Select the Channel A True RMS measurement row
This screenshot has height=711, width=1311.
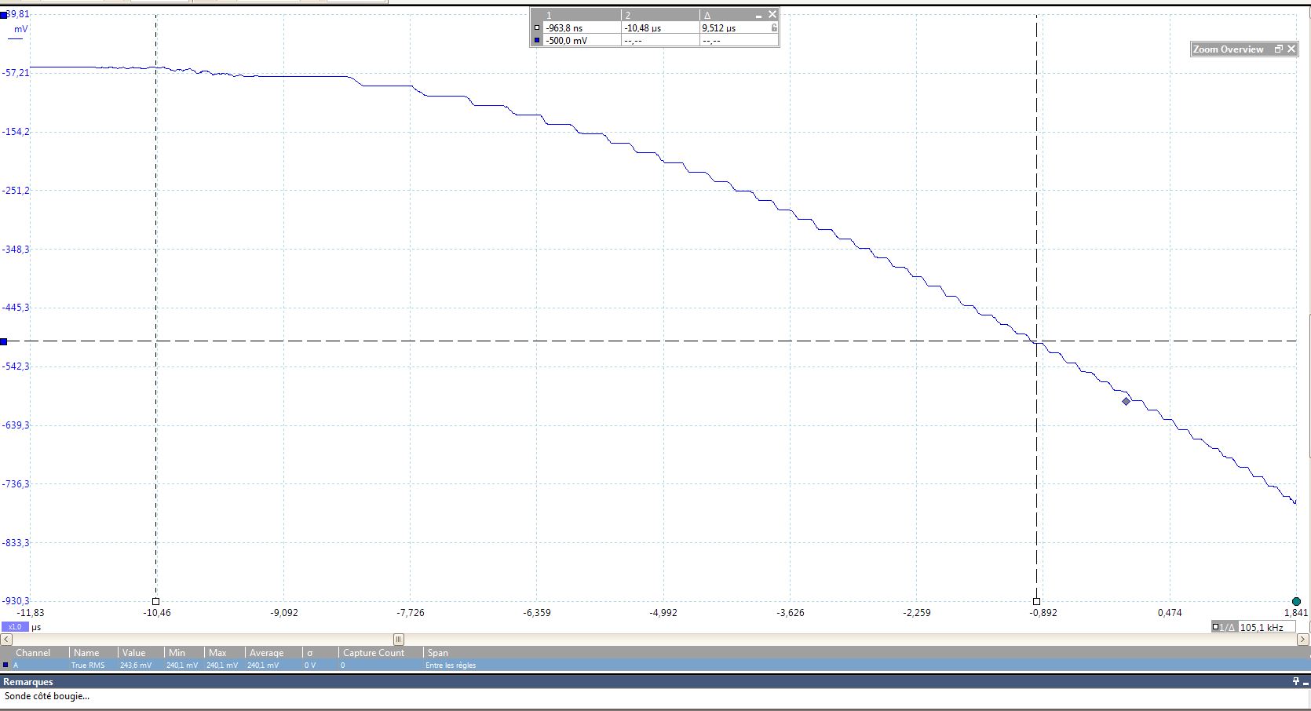(x=236, y=665)
